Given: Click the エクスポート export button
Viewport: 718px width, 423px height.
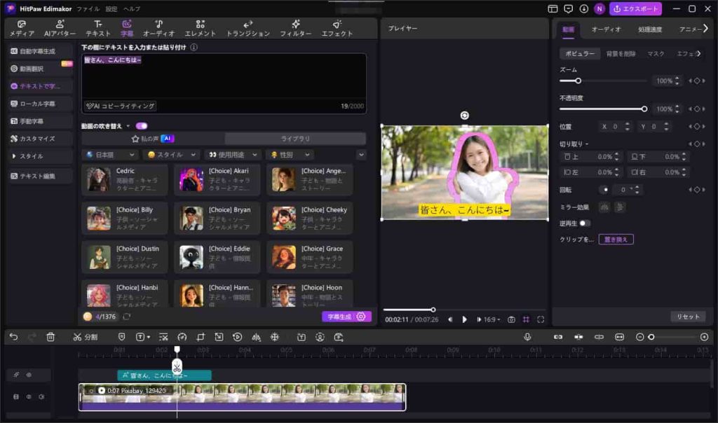Looking at the screenshot, I should pos(635,9).
